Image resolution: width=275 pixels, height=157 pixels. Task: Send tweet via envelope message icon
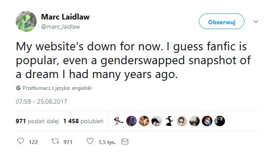coord(125,141)
